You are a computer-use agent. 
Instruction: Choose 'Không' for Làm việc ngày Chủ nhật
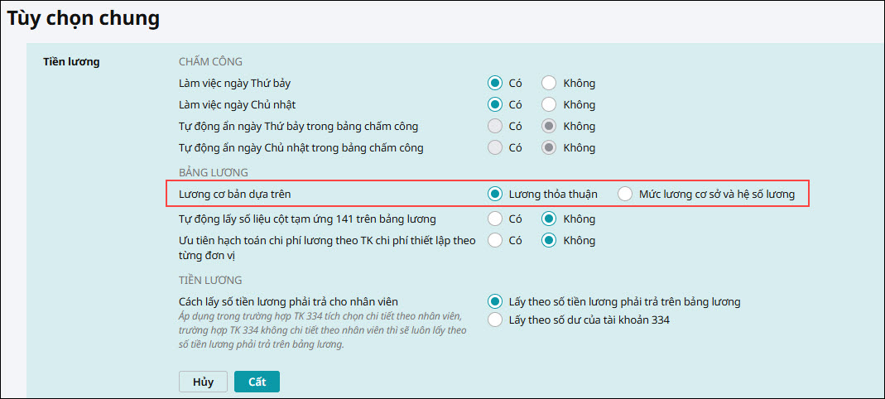548,104
